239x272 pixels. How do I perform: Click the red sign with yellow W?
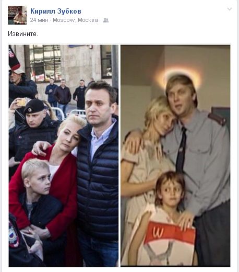click(x=170, y=233)
